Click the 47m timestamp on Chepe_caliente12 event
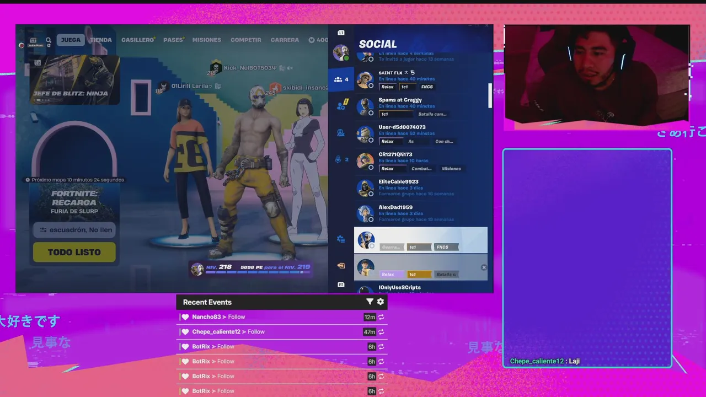706x397 pixels. 370,332
